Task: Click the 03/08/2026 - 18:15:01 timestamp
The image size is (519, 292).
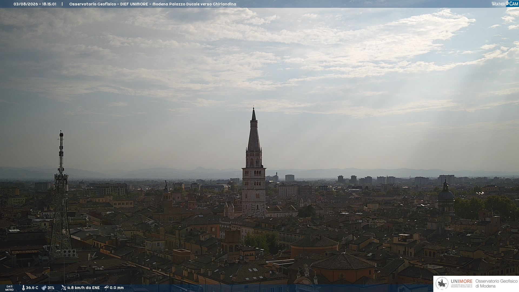Action: 35,4
